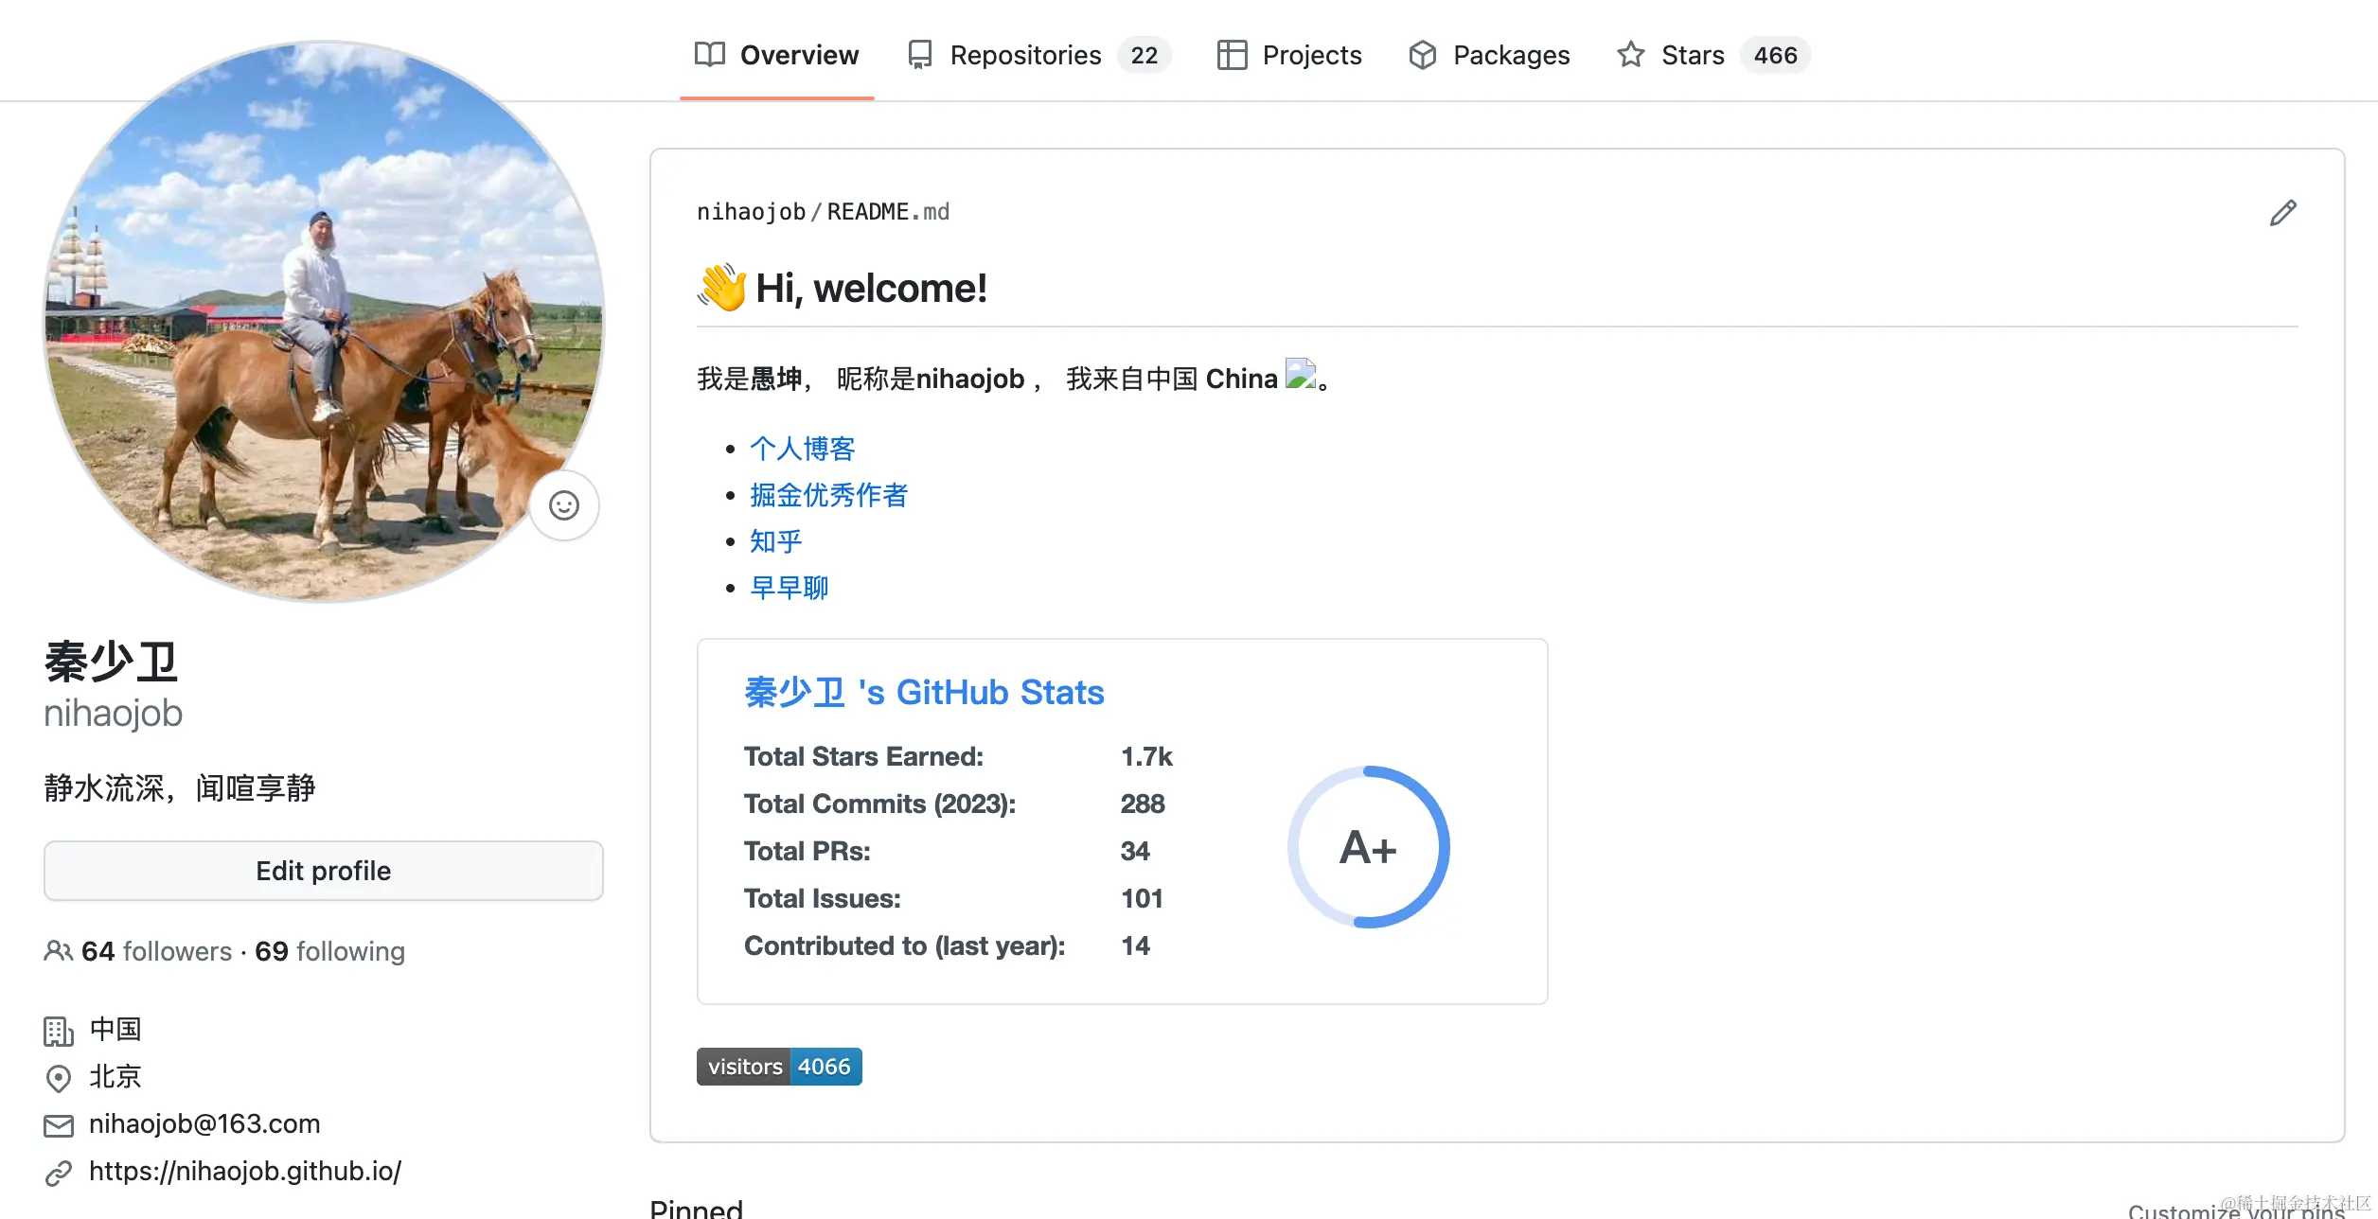
Task: Open the Projects tab
Action: tap(1311, 55)
